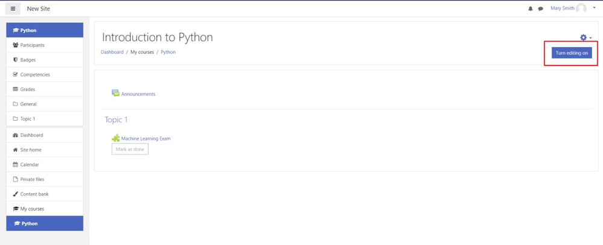Open the course settings gear menu
The width and height of the screenshot is (603, 245).
[585, 37]
